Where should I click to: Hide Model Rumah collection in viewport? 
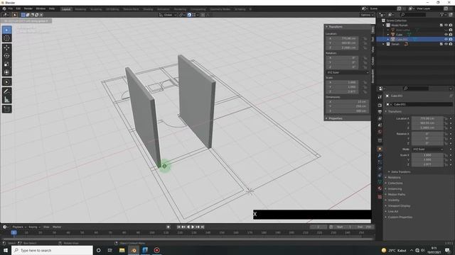click(446, 25)
